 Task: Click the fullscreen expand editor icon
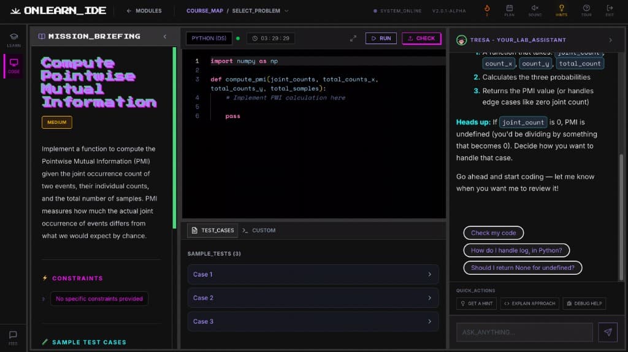[353, 38]
